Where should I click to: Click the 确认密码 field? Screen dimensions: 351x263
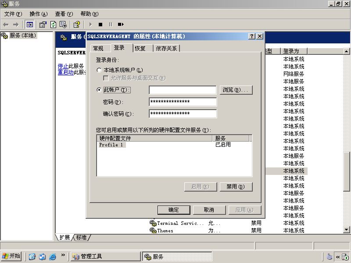click(x=183, y=114)
